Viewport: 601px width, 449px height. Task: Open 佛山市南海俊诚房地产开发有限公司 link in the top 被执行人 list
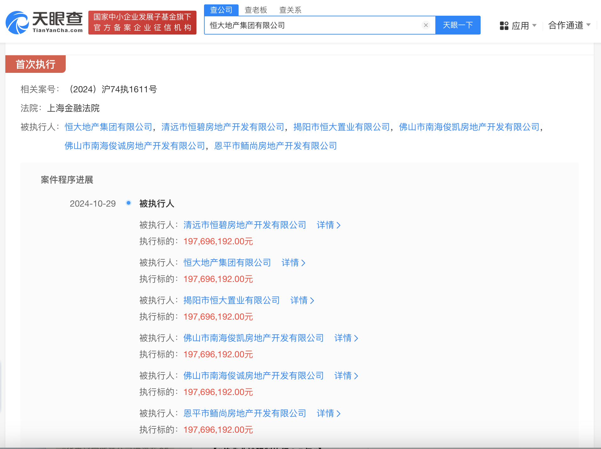135,146
